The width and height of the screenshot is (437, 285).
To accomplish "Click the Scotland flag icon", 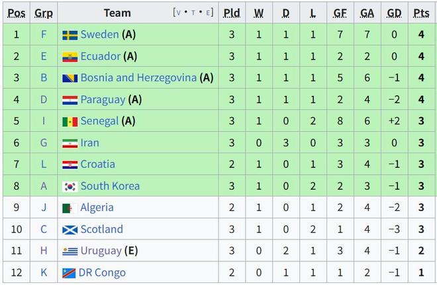I will point(70,230).
